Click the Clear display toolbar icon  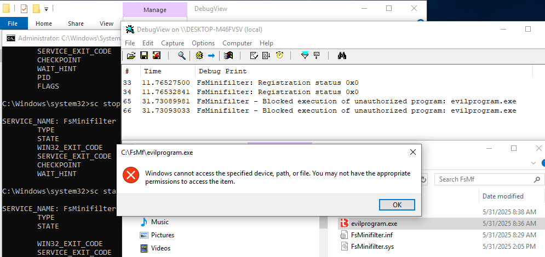[x=156, y=55]
